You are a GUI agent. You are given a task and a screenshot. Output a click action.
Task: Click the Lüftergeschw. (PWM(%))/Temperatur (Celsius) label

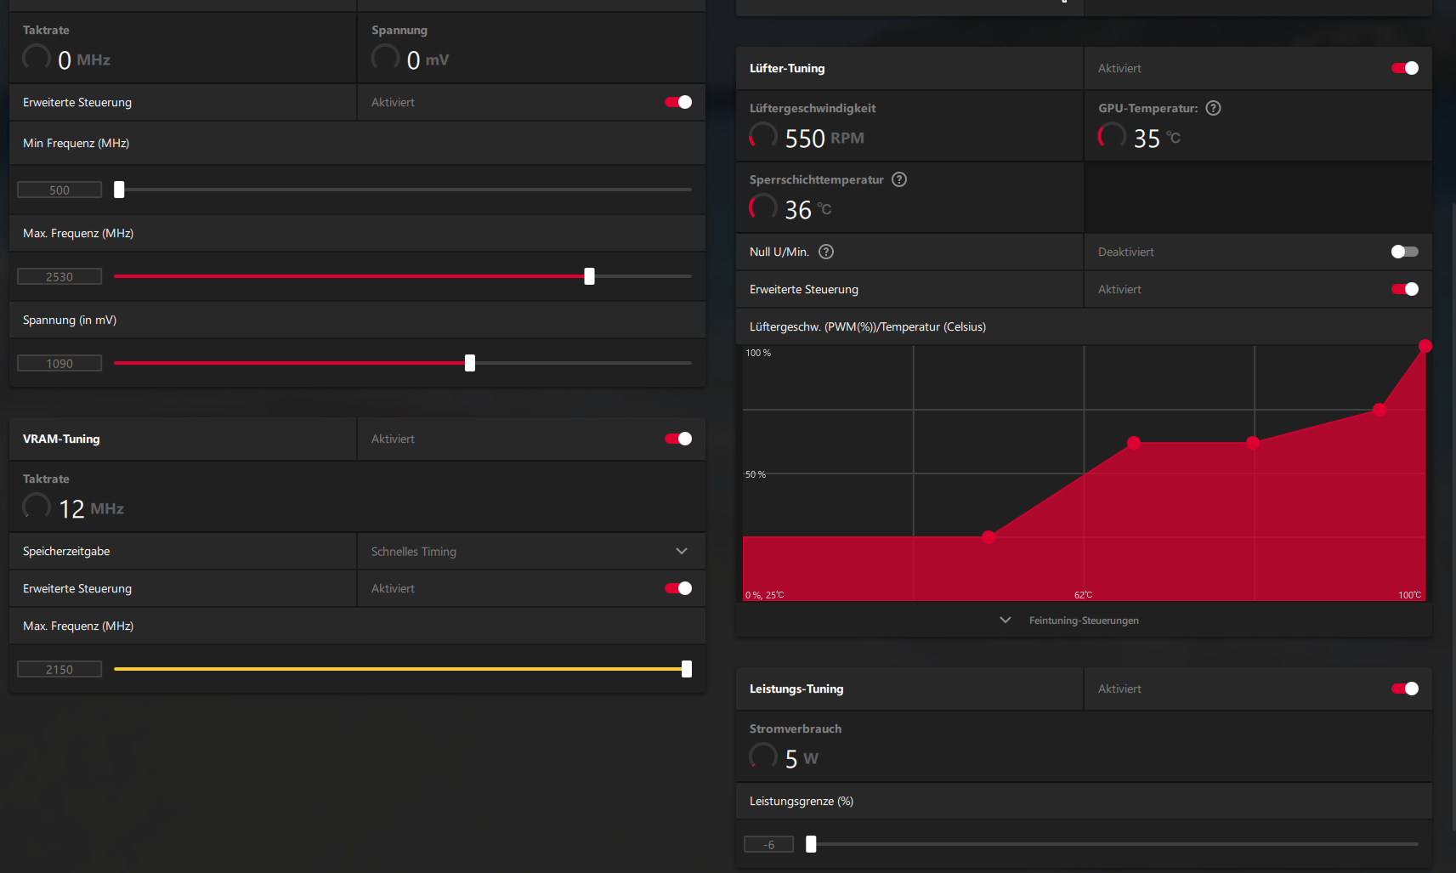point(868,326)
